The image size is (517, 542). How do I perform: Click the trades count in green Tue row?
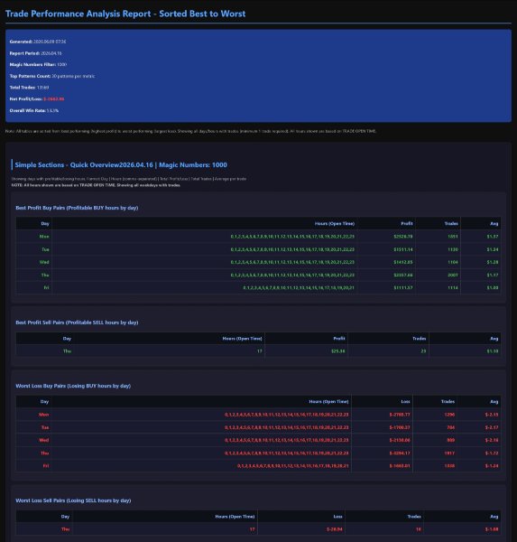tap(453, 249)
